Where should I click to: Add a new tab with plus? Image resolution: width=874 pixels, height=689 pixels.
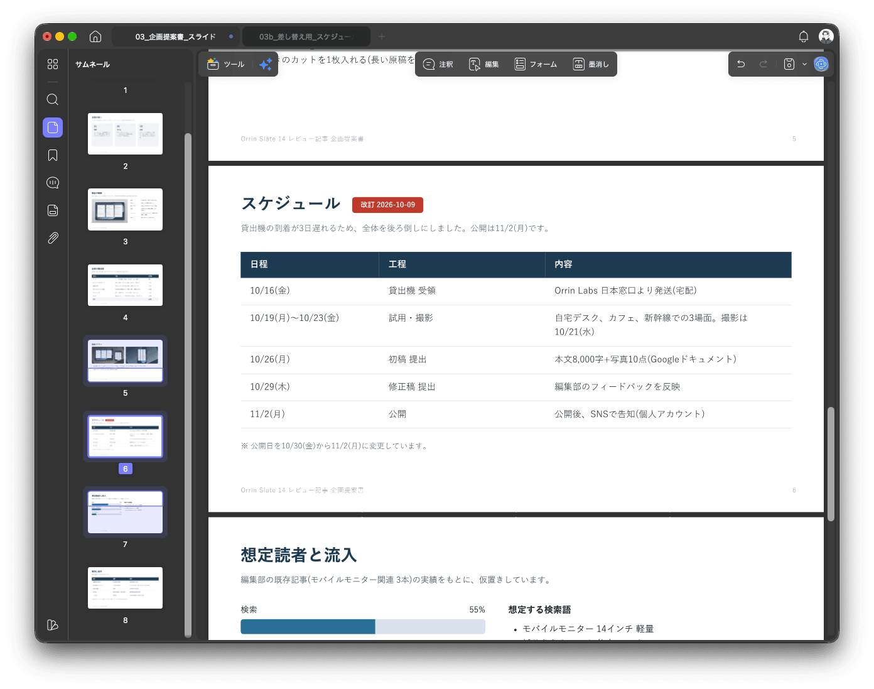tap(382, 36)
